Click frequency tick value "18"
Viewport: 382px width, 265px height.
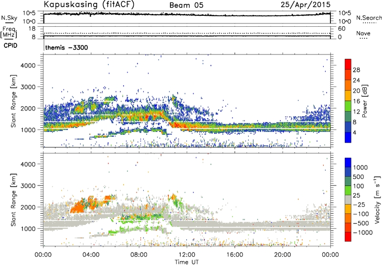32,29
